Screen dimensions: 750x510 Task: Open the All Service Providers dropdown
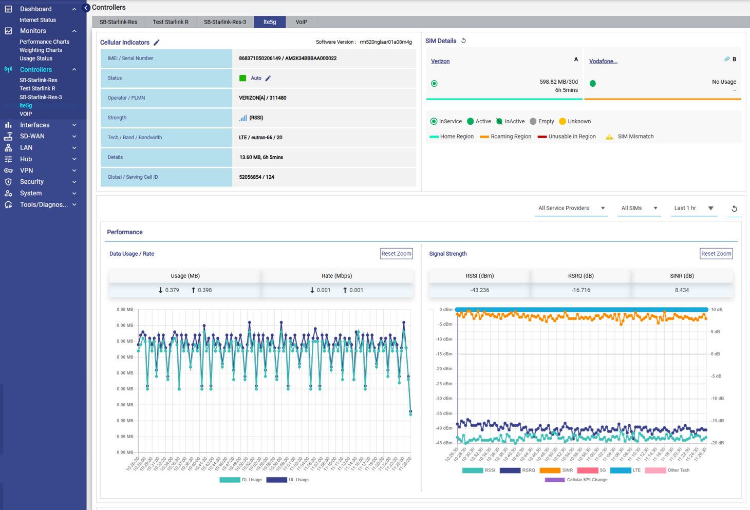[x=571, y=209]
